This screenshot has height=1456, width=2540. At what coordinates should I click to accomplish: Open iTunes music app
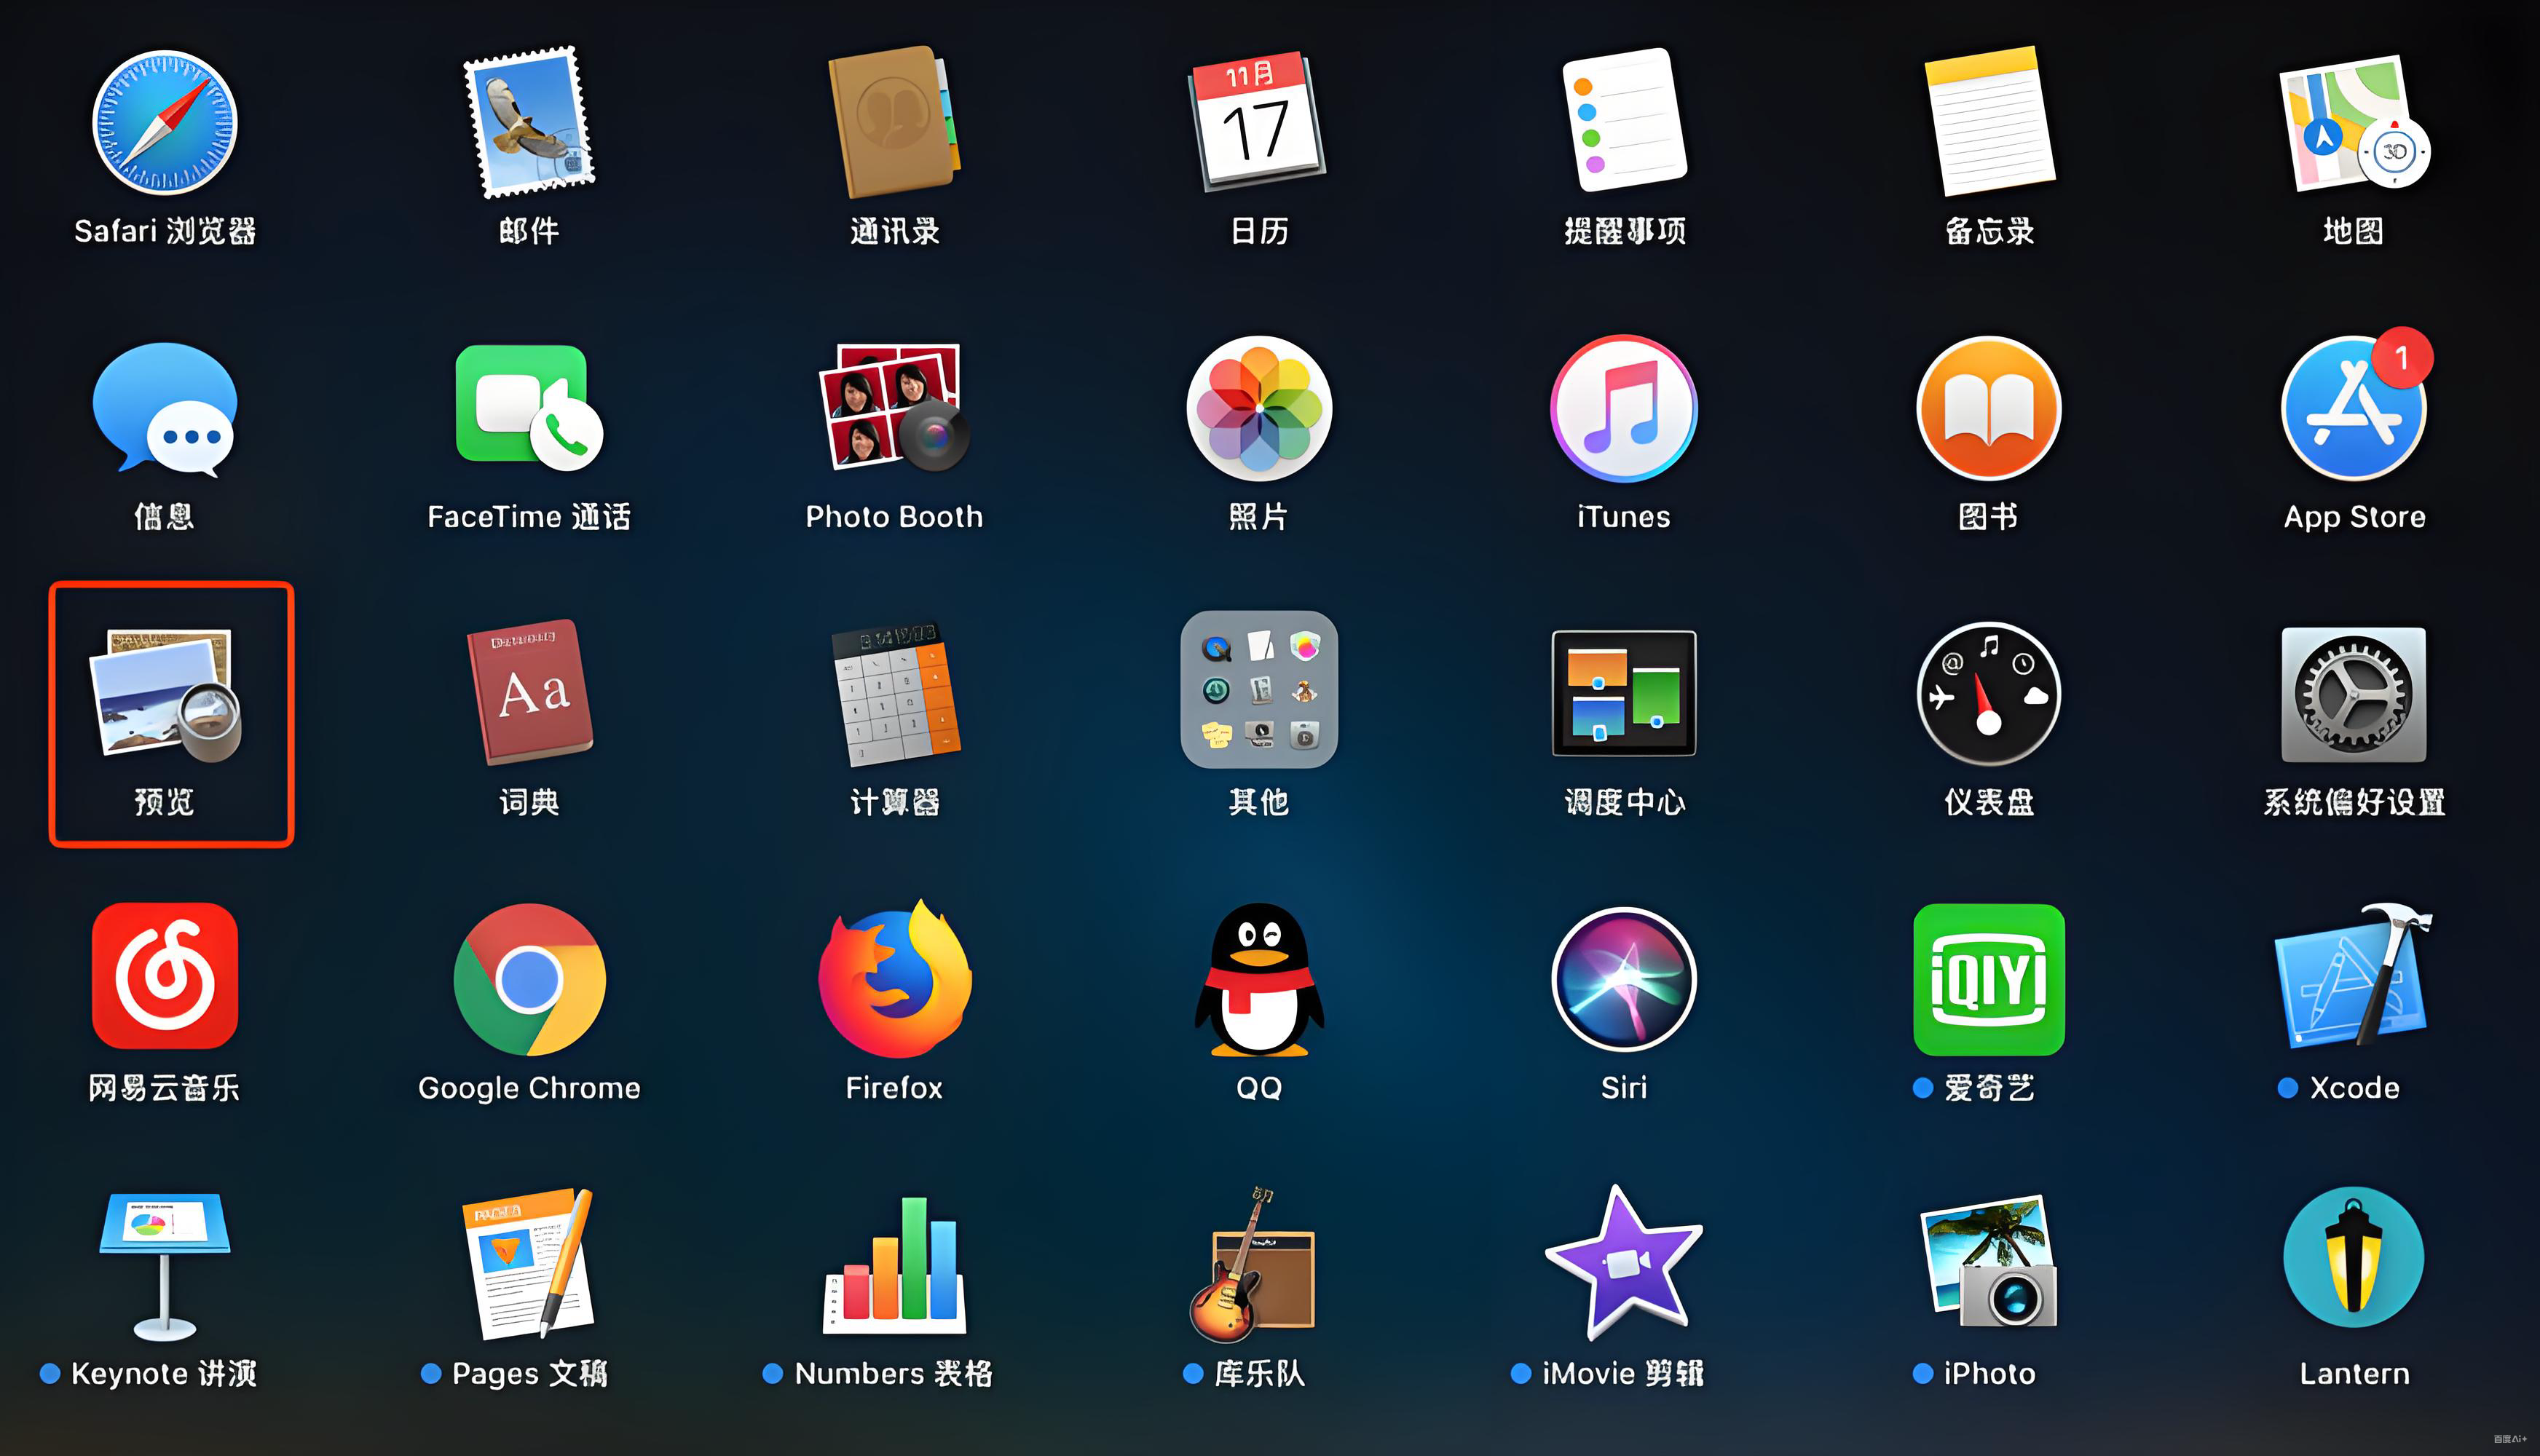point(1623,408)
